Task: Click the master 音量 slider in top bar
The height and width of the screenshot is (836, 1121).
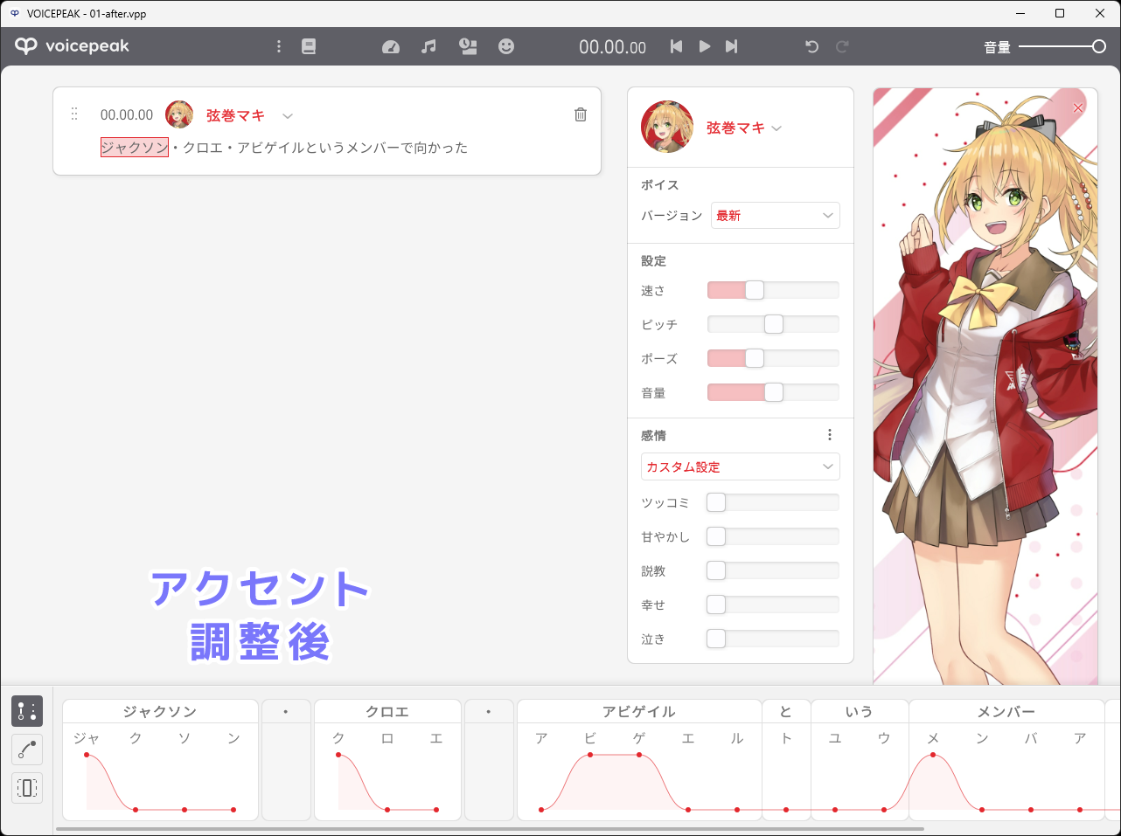Action: 1062,47
